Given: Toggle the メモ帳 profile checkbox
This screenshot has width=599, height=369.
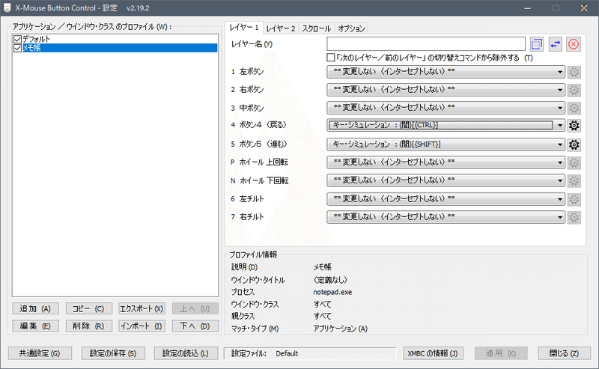Looking at the screenshot, I should [x=17, y=48].
